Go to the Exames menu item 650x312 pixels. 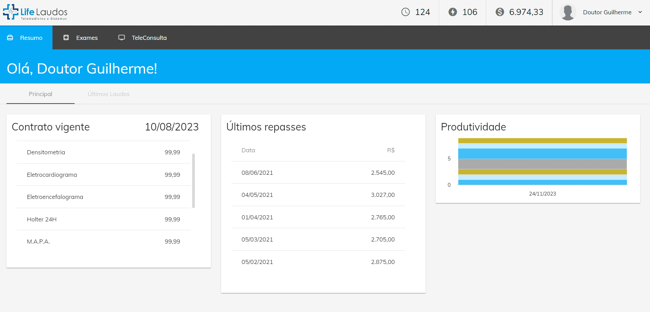87,38
